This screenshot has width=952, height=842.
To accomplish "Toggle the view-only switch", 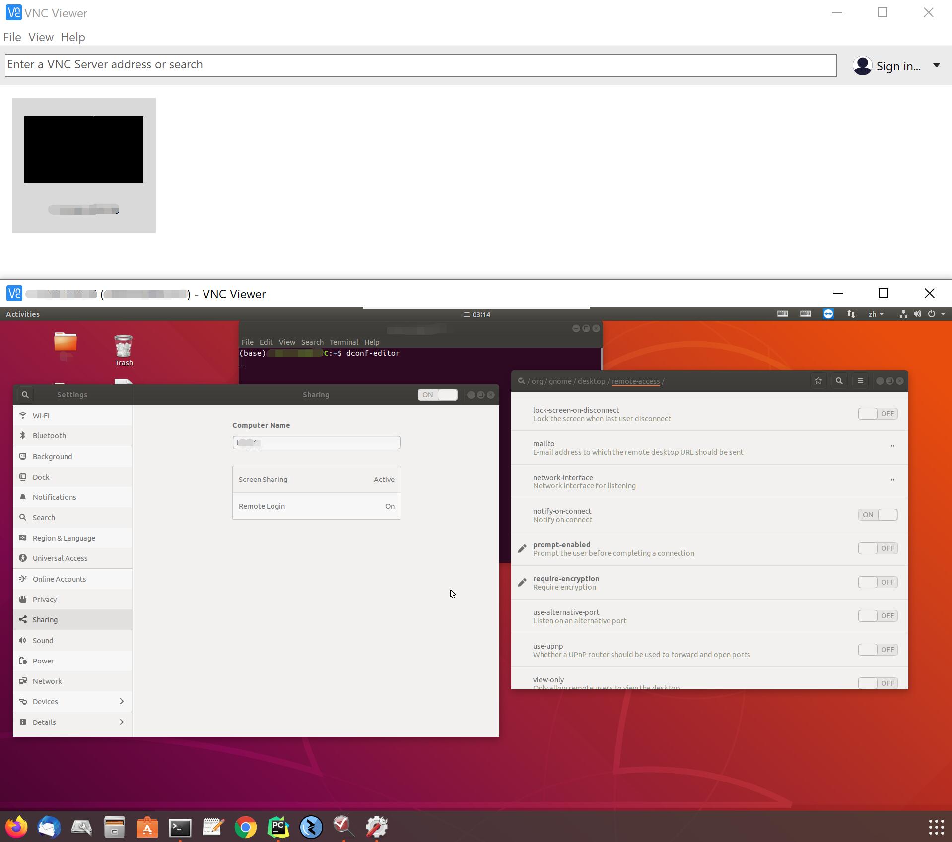I will 878,683.
